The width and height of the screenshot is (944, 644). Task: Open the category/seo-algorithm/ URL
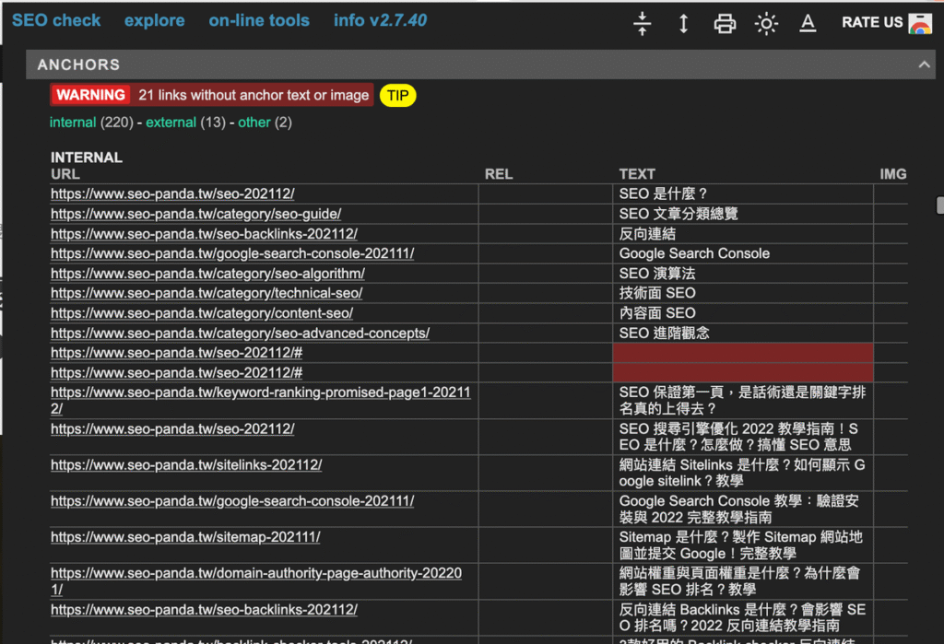(207, 274)
